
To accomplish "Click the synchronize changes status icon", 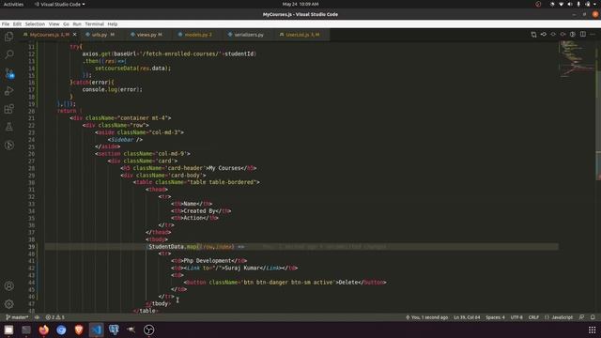I will [37, 317].
